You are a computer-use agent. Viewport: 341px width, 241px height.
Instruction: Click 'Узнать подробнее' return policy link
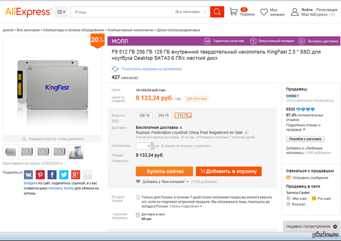[x=185, y=206]
